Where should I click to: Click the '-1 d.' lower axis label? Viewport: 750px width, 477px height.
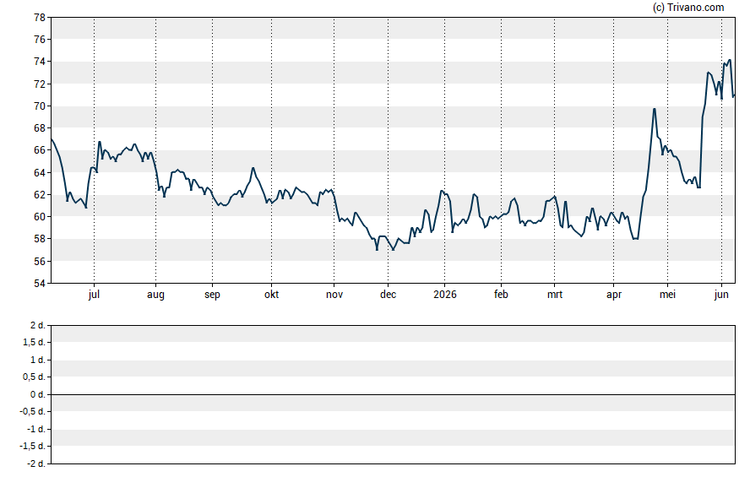(x=35, y=429)
